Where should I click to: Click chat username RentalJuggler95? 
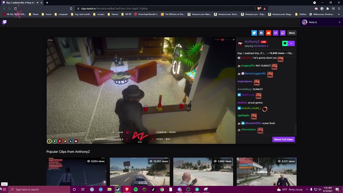pyautogui.click(x=255, y=73)
